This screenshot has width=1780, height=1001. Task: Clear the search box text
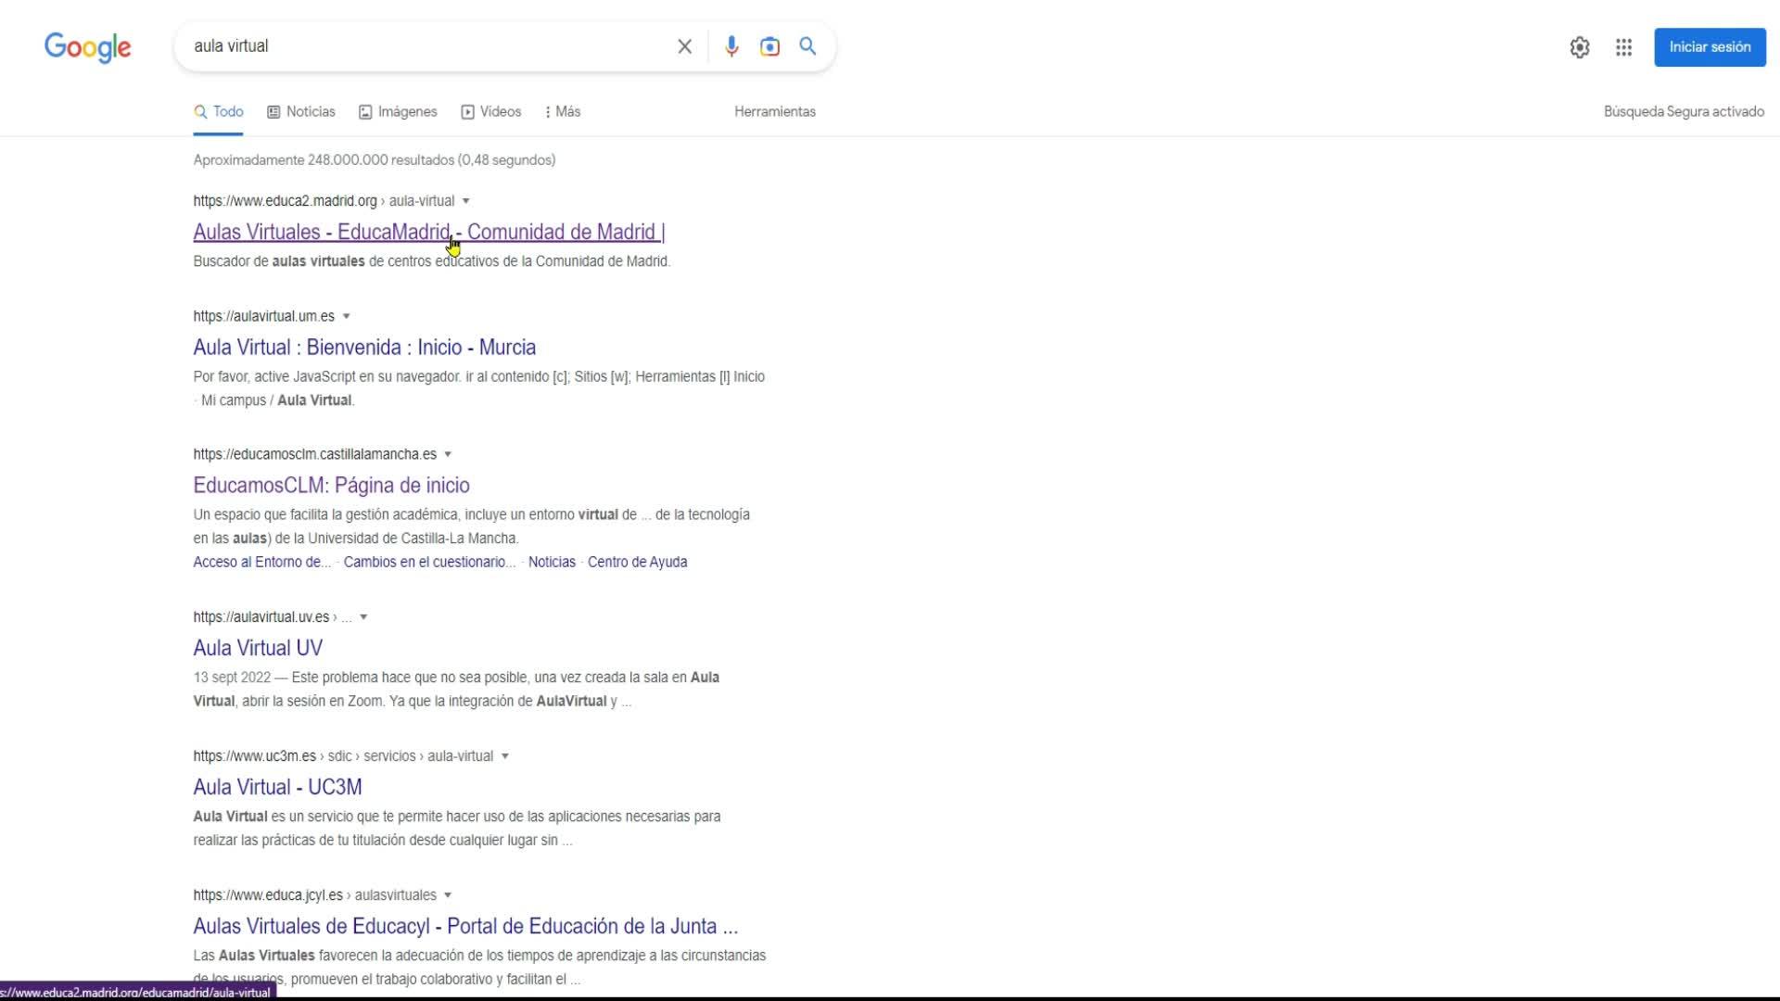pos(685,46)
